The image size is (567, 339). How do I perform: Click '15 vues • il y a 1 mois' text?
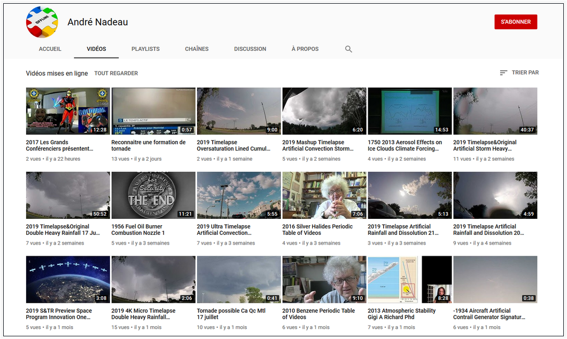(x=137, y=327)
